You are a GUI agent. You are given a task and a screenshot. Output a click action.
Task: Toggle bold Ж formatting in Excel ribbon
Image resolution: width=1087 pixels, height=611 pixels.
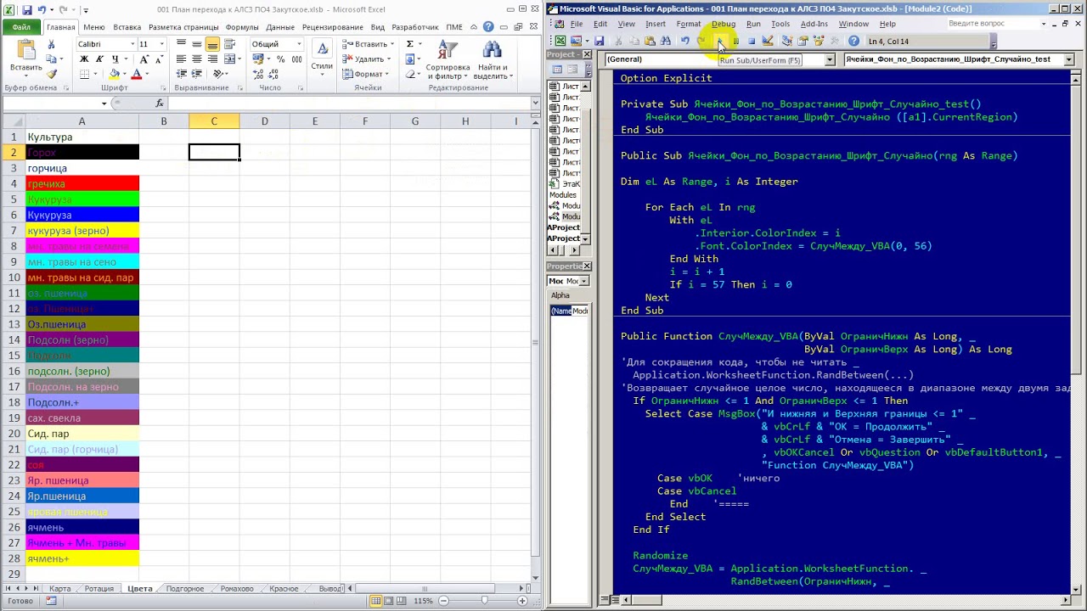(84, 59)
